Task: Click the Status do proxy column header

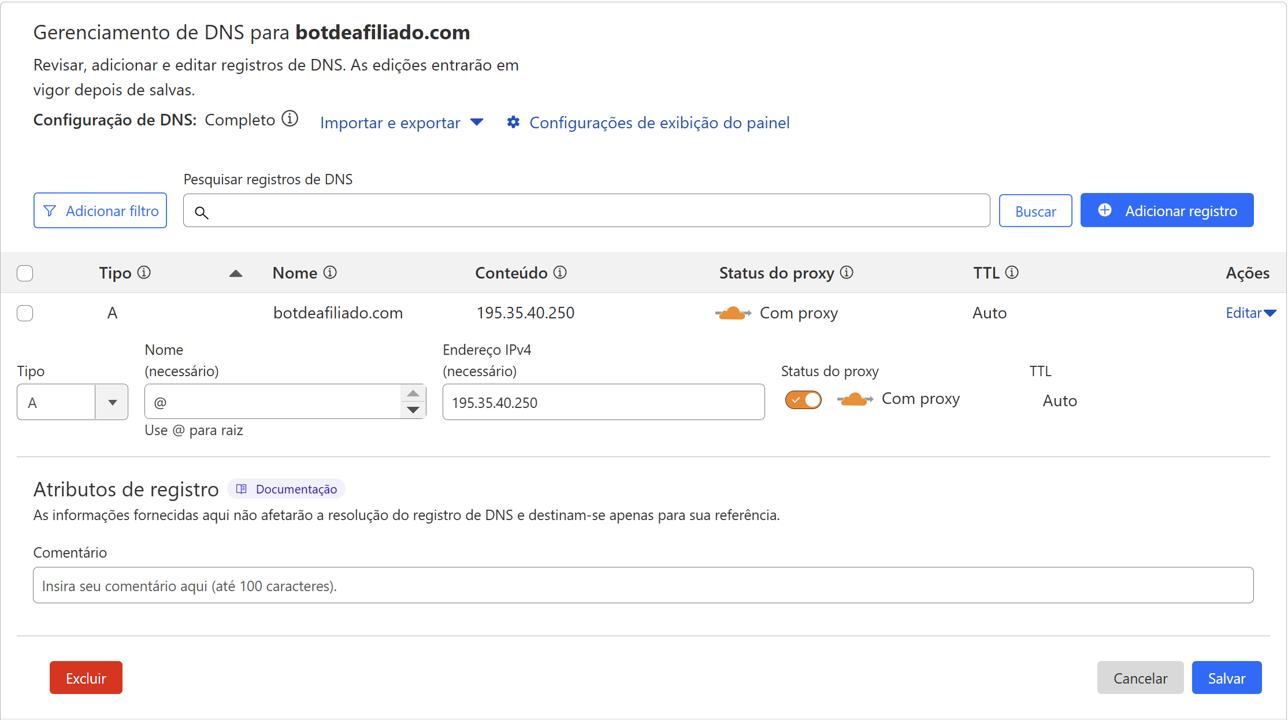Action: tap(777, 273)
